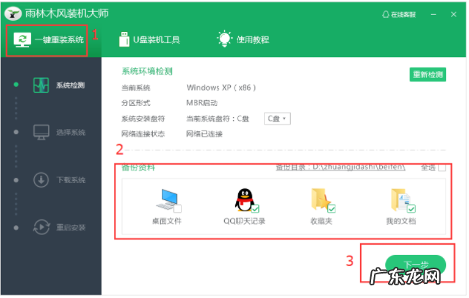Click the 下一步 next button
The width and height of the screenshot is (469, 298).
(416, 265)
